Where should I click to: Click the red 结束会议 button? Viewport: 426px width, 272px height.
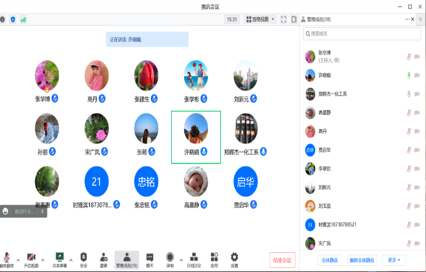[283, 260]
